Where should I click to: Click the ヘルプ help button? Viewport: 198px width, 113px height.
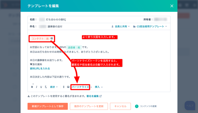(190, 106)
